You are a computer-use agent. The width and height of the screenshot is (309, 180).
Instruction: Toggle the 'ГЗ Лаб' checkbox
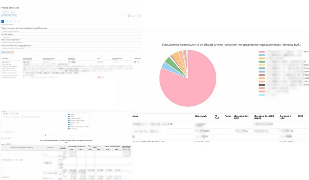tap(69, 114)
